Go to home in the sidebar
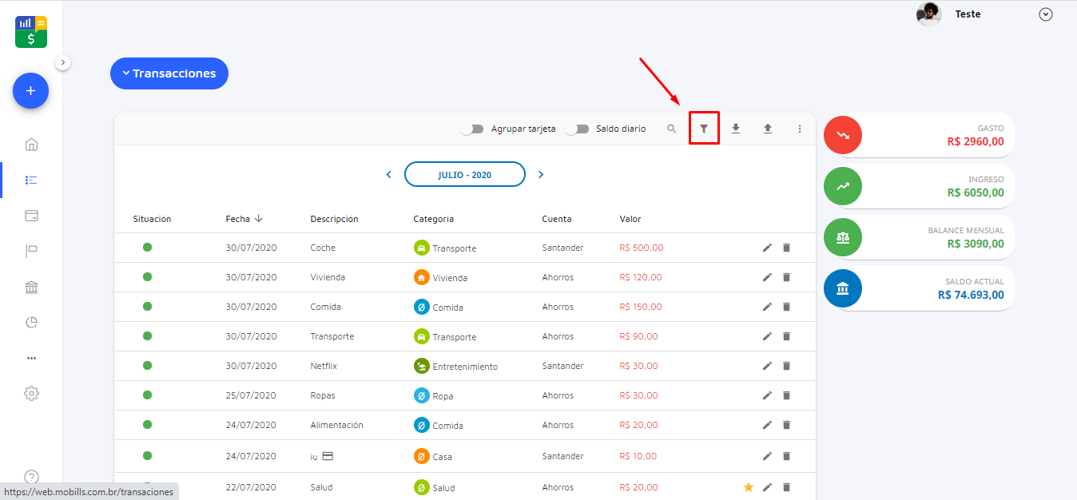Image resolution: width=1077 pixels, height=500 pixels. click(x=31, y=145)
